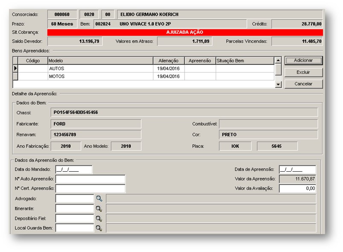Viewport: 343px width, 252px height.
Task: Click the Cancelar button
Action: tap(303, 84)
